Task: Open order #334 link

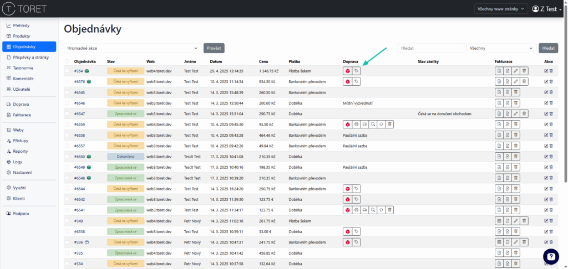Action: (x=79, y=263)
